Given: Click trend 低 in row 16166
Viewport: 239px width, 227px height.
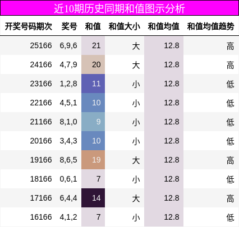Looking at the screenshot, I should pos(230,217).
